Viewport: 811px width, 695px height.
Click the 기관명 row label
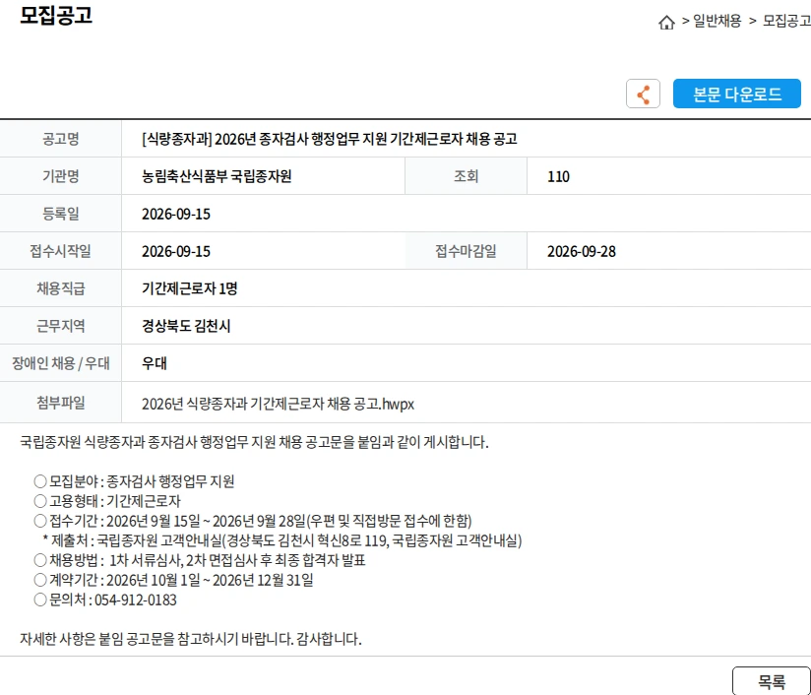[x=60, y=176]
